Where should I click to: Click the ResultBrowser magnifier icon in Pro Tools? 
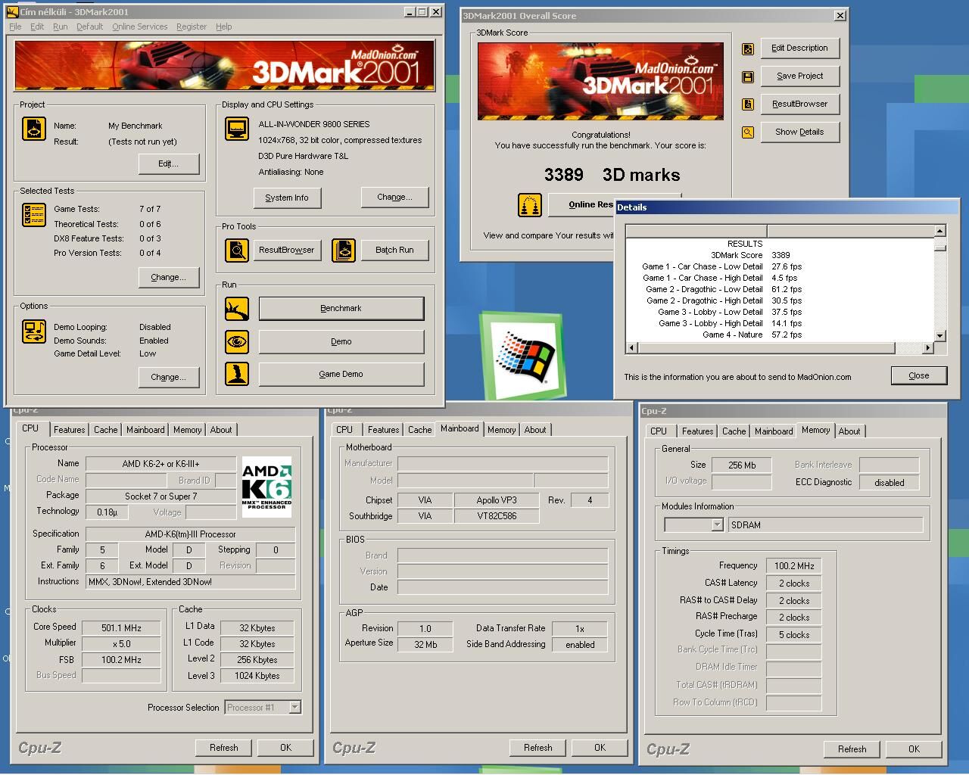click(x=237, y=250)
